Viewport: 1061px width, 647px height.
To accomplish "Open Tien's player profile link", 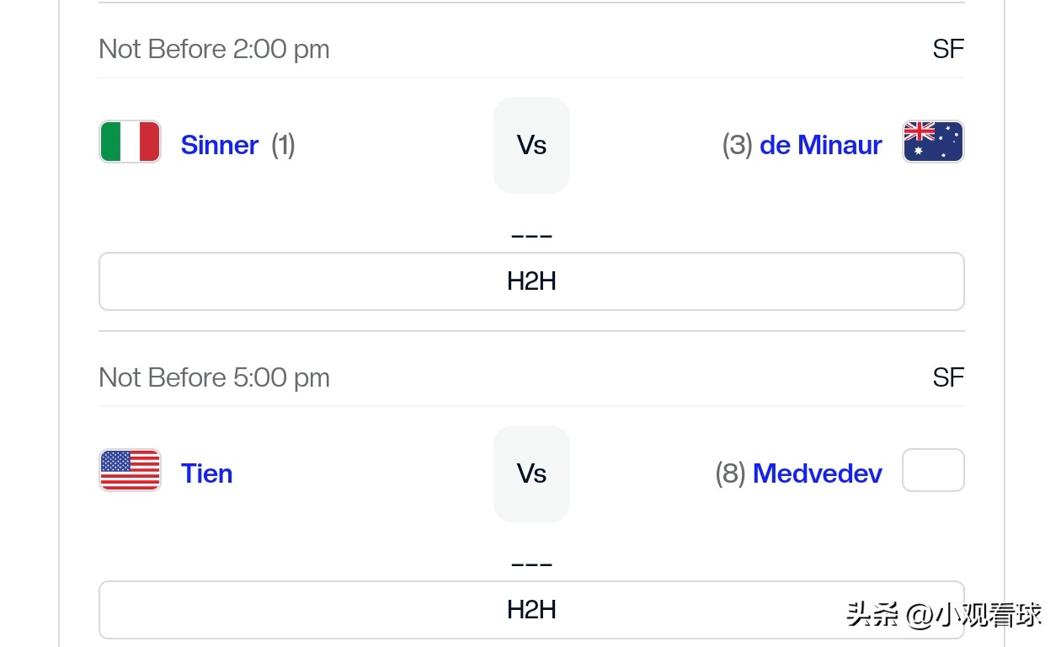I will click(206, 473).
